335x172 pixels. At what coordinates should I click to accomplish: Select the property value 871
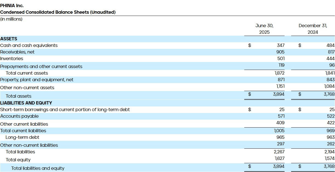[x=281, y=80]
